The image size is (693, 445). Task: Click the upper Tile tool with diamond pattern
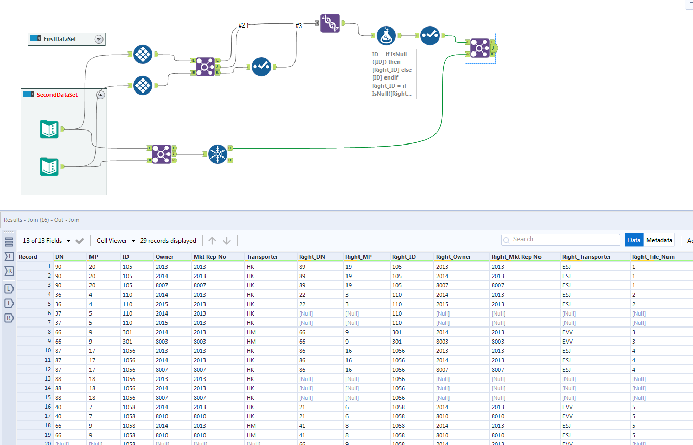click(143, 54)
